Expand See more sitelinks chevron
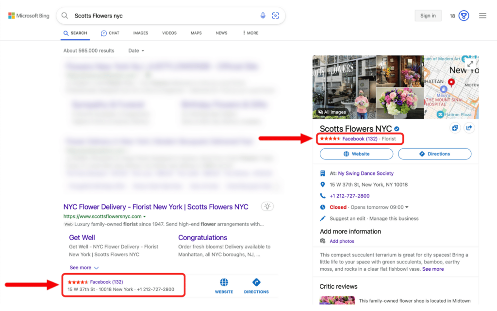 pos(97,268)
